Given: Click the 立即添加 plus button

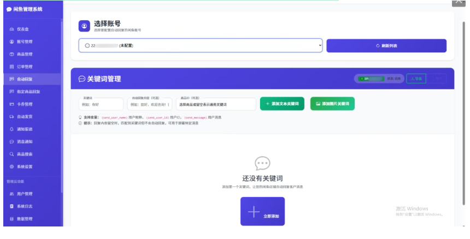Looking at the screenshot, I should click(x=262, y=212).
